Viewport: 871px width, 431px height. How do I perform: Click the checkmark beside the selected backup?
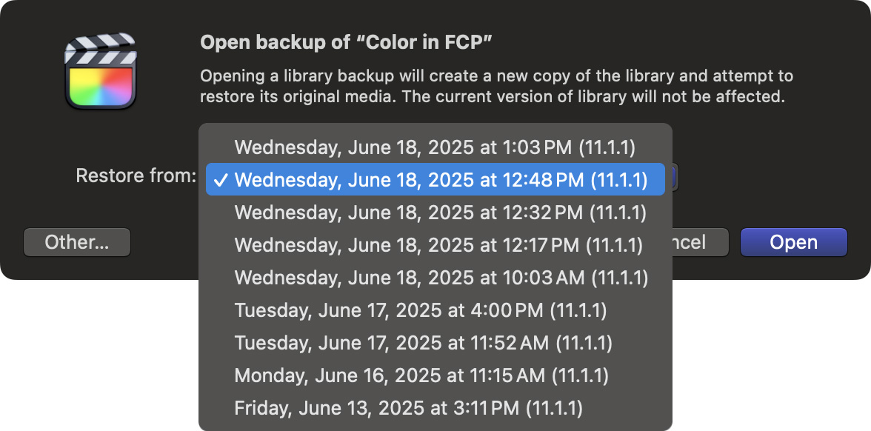tap(219, 180)
